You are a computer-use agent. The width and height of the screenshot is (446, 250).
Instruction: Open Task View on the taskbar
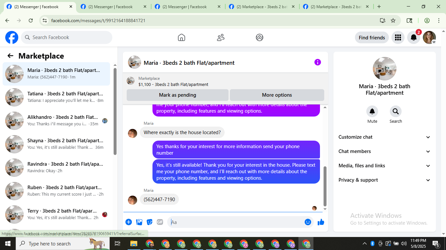coord(118,243)
